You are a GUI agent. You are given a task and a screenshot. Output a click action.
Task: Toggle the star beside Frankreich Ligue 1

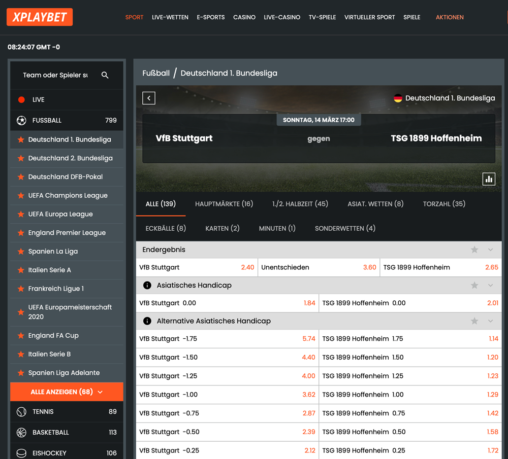click(21, 289)
